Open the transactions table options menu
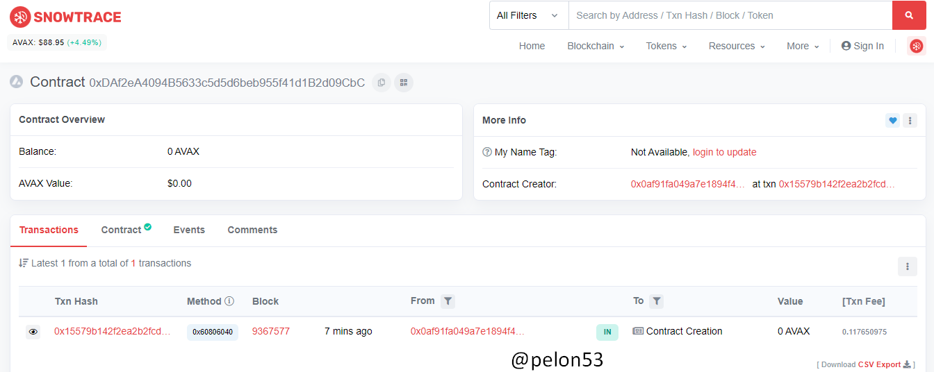The width and height of the screenshot is (934, 372). pyautogui.click(x=907, y=267)
